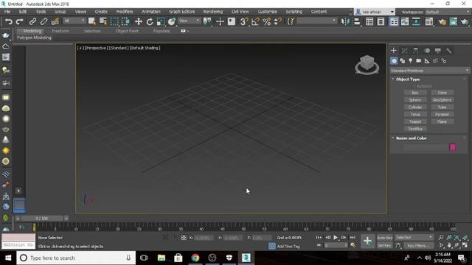Switch to the Modify command panel tab

[x=405, y=51]
